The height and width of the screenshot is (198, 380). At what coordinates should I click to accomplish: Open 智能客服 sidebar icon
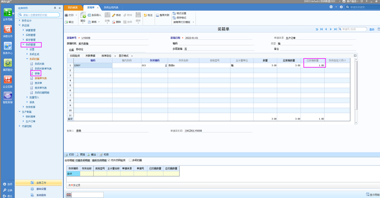pos(8,98)
